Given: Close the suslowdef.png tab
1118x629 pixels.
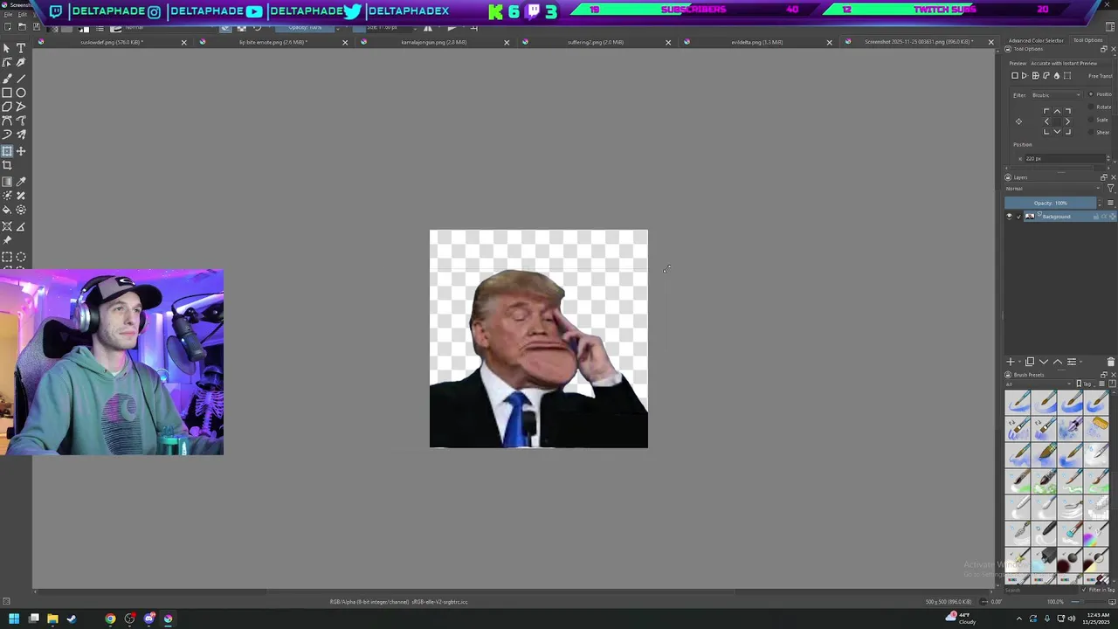Looking at the screenshot, I should (183, 42).
